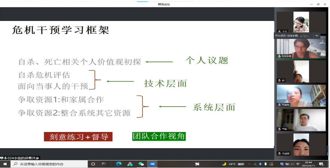Click the green microphone icon on the 024 video tile
The image size is (330, 168).
pos(279,56)
